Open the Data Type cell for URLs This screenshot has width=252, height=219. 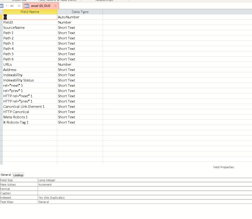[80, 65]
